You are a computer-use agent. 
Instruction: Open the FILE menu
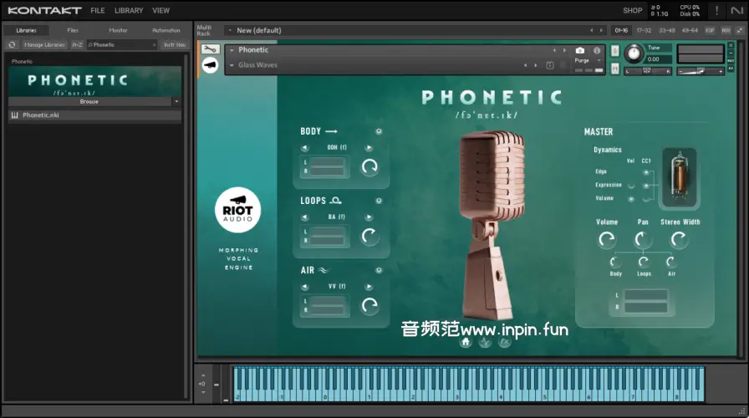click(98, 11)
